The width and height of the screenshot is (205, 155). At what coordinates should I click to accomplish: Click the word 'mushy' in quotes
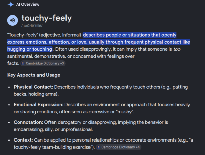tap(125, 112)
